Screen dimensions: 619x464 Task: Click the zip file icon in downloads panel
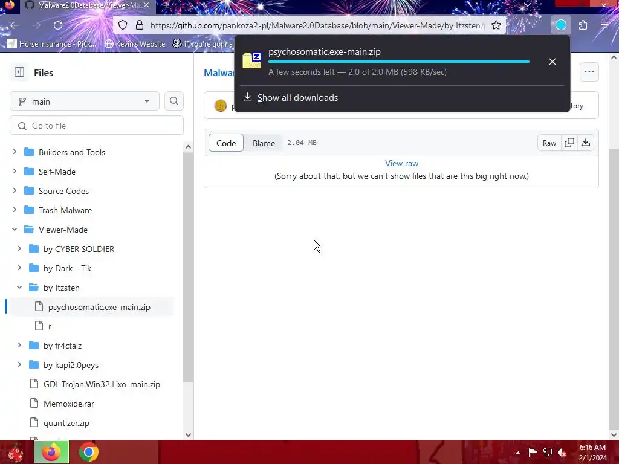[252, 60]
